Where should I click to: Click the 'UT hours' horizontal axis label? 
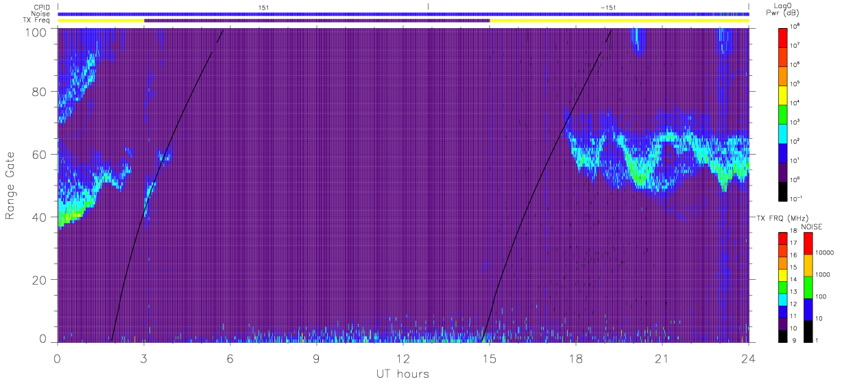pos(402,374)
